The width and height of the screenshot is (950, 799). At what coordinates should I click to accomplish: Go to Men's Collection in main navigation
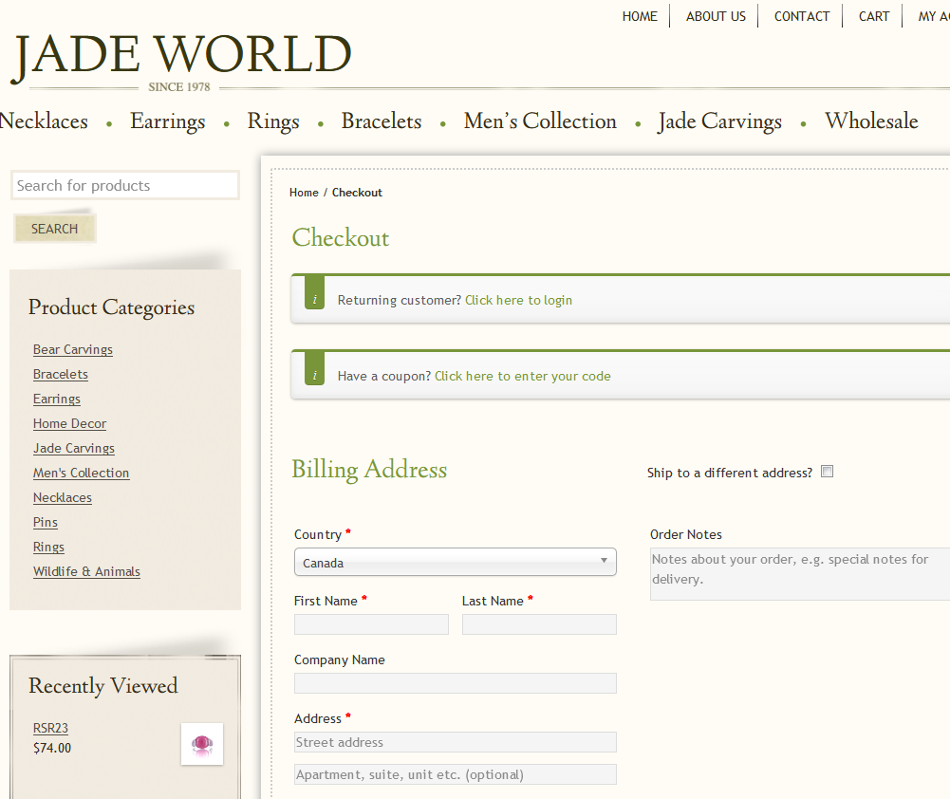tap(540, 121)
